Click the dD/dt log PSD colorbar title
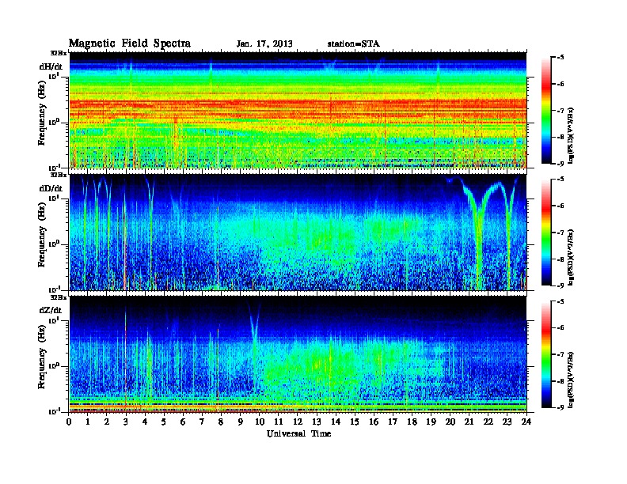This screenshot has width=627, height=484. coord(572,257)
